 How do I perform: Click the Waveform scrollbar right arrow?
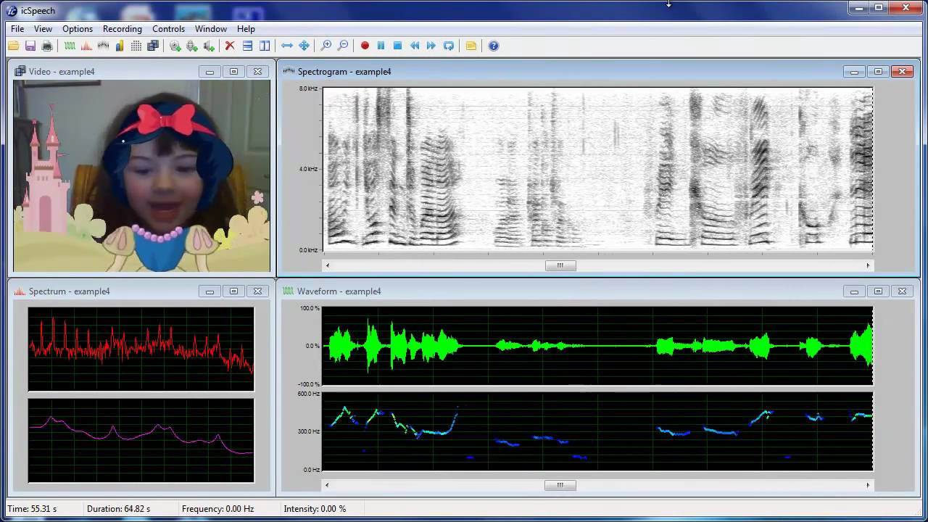point(868,485)
